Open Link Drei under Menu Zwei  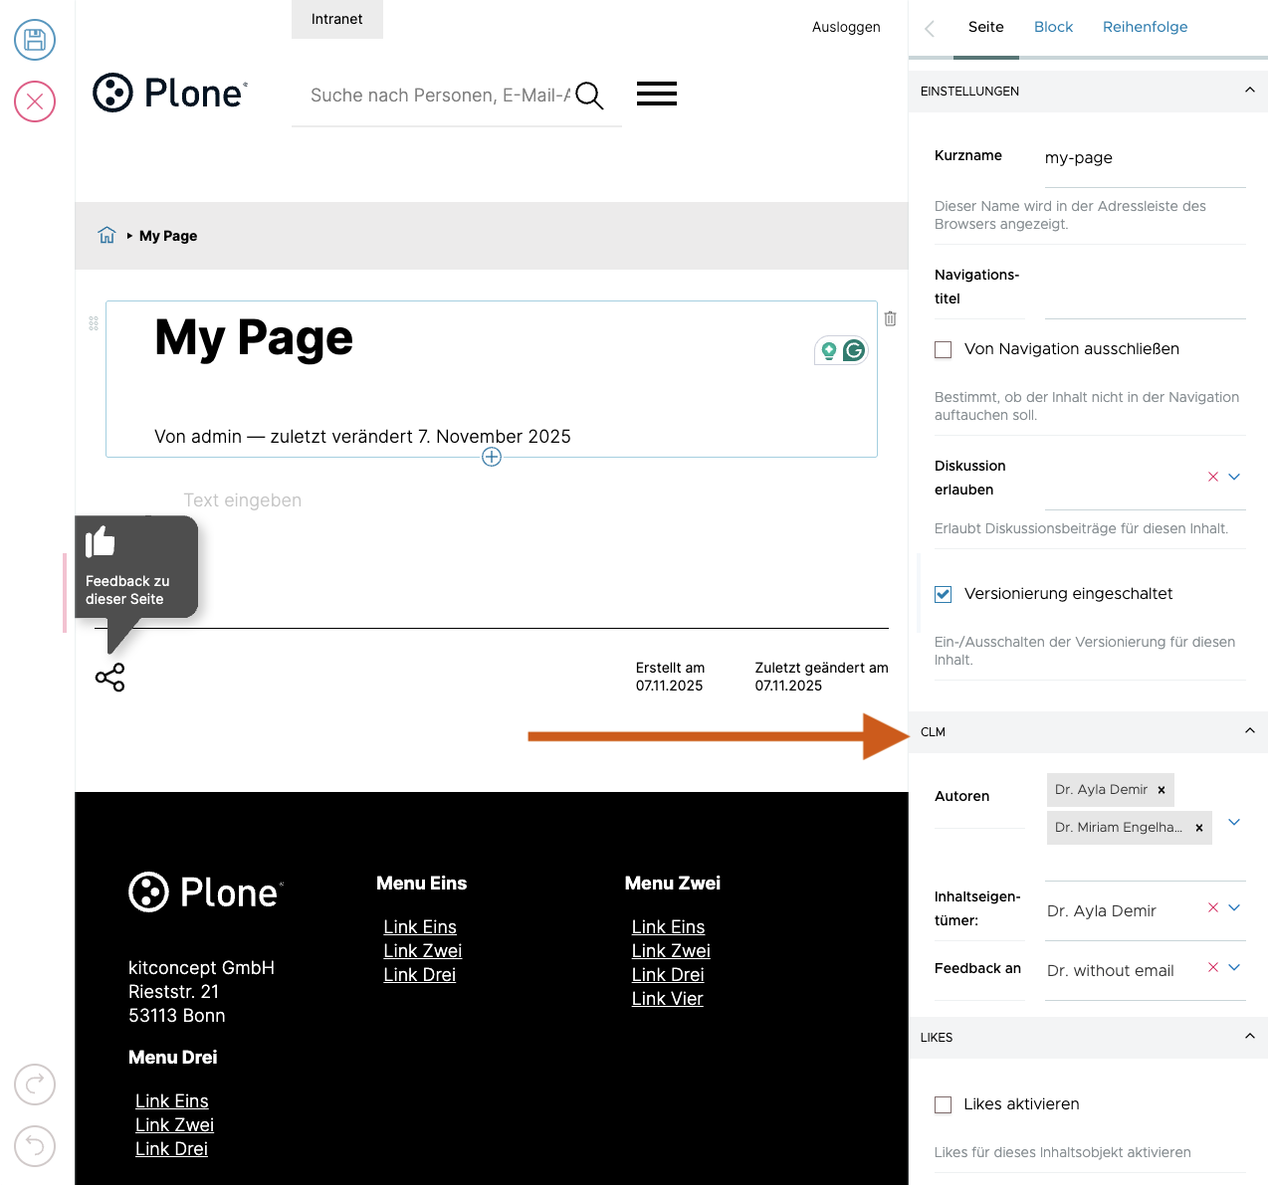point(668,975)
